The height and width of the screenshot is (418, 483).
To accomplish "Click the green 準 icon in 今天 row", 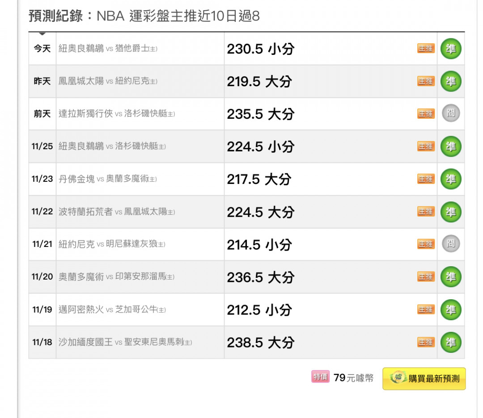I will (451, 49).
